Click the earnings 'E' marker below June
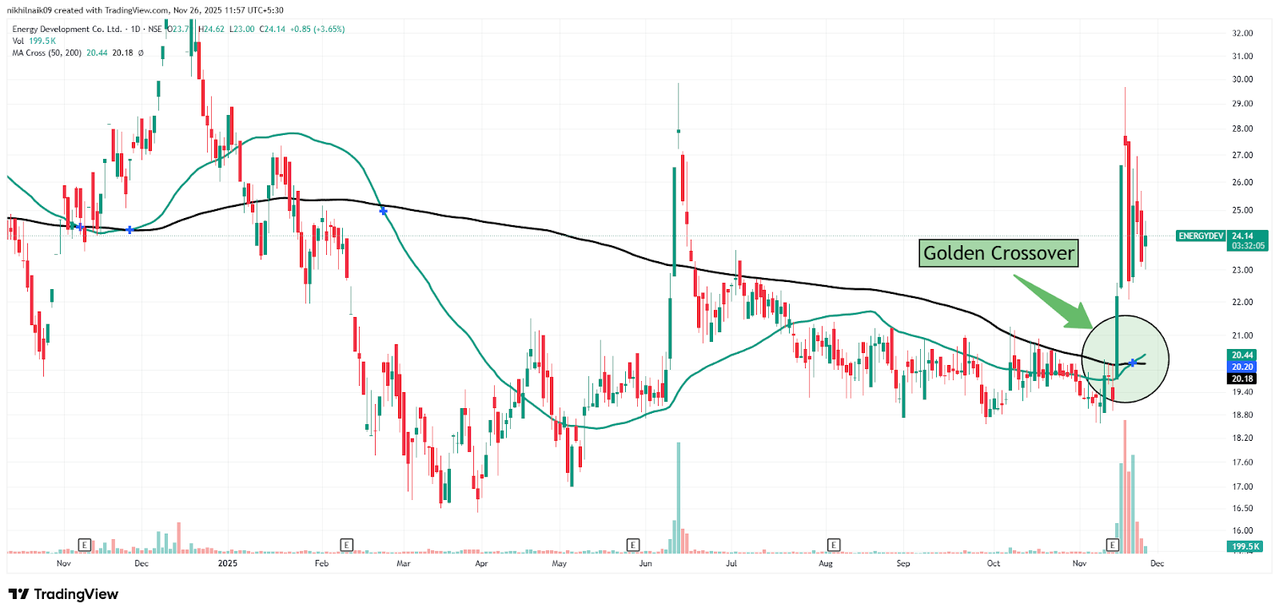The height and width of the screenshot is (615, 1279). pyautogui.click(x=632, y=545)
